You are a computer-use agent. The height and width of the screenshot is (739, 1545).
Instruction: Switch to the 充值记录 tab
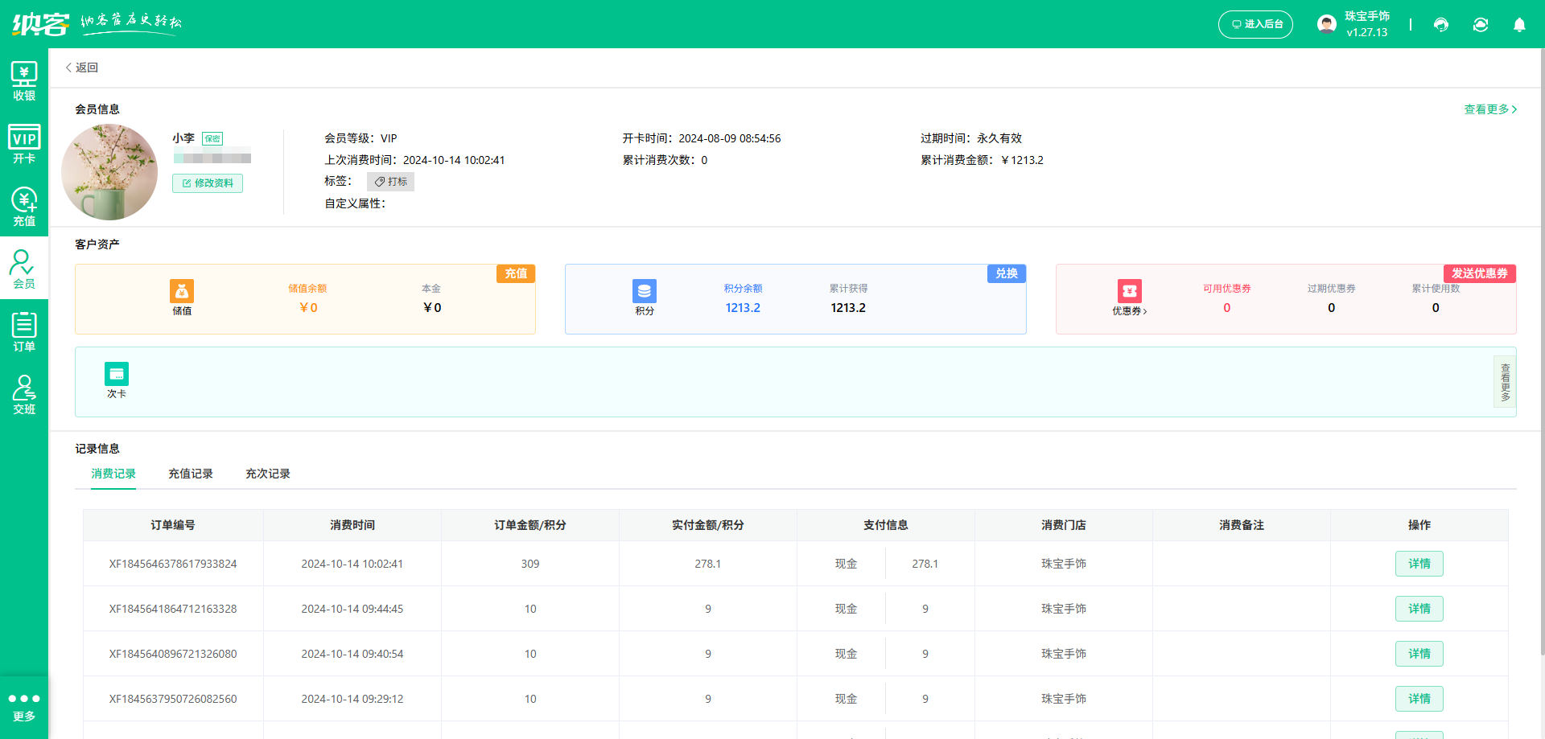pyautogui.click(x=191, y=474)
